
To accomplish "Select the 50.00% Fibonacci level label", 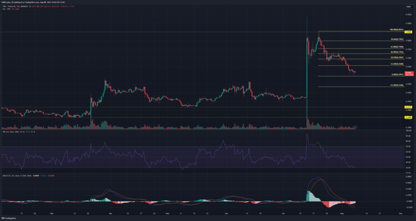I will click(x=397, y=52).
